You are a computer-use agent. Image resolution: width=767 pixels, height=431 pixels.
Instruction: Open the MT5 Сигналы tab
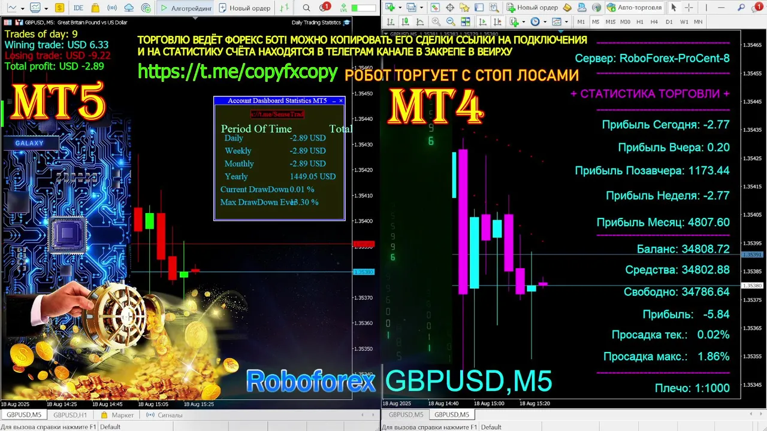(x=164, y=415)
